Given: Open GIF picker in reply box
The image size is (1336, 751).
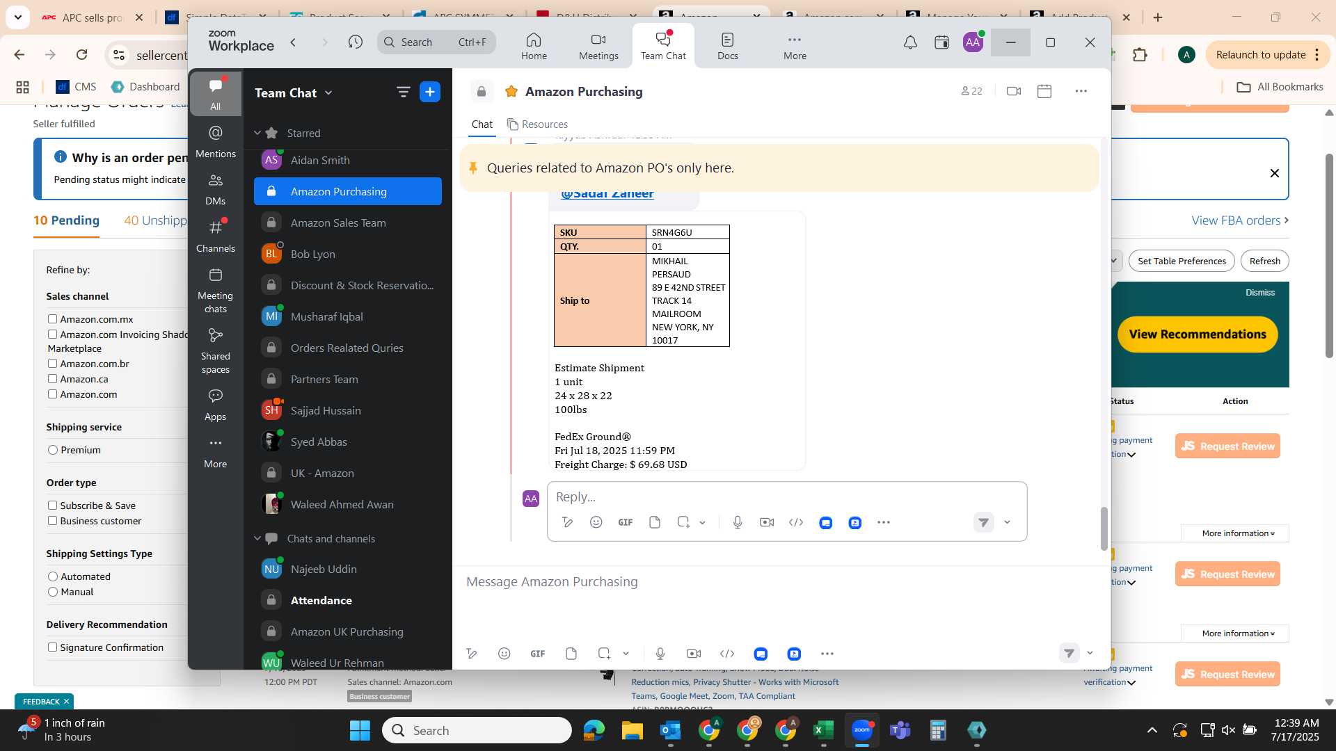Looking at the screenshot, I should 626,522.
